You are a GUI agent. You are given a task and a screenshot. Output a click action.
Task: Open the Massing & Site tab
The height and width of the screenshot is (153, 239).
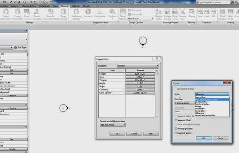(29, 6)
